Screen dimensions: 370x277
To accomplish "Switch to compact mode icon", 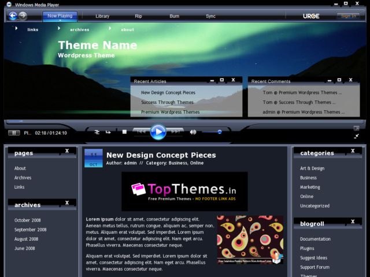I will point(356,136).
